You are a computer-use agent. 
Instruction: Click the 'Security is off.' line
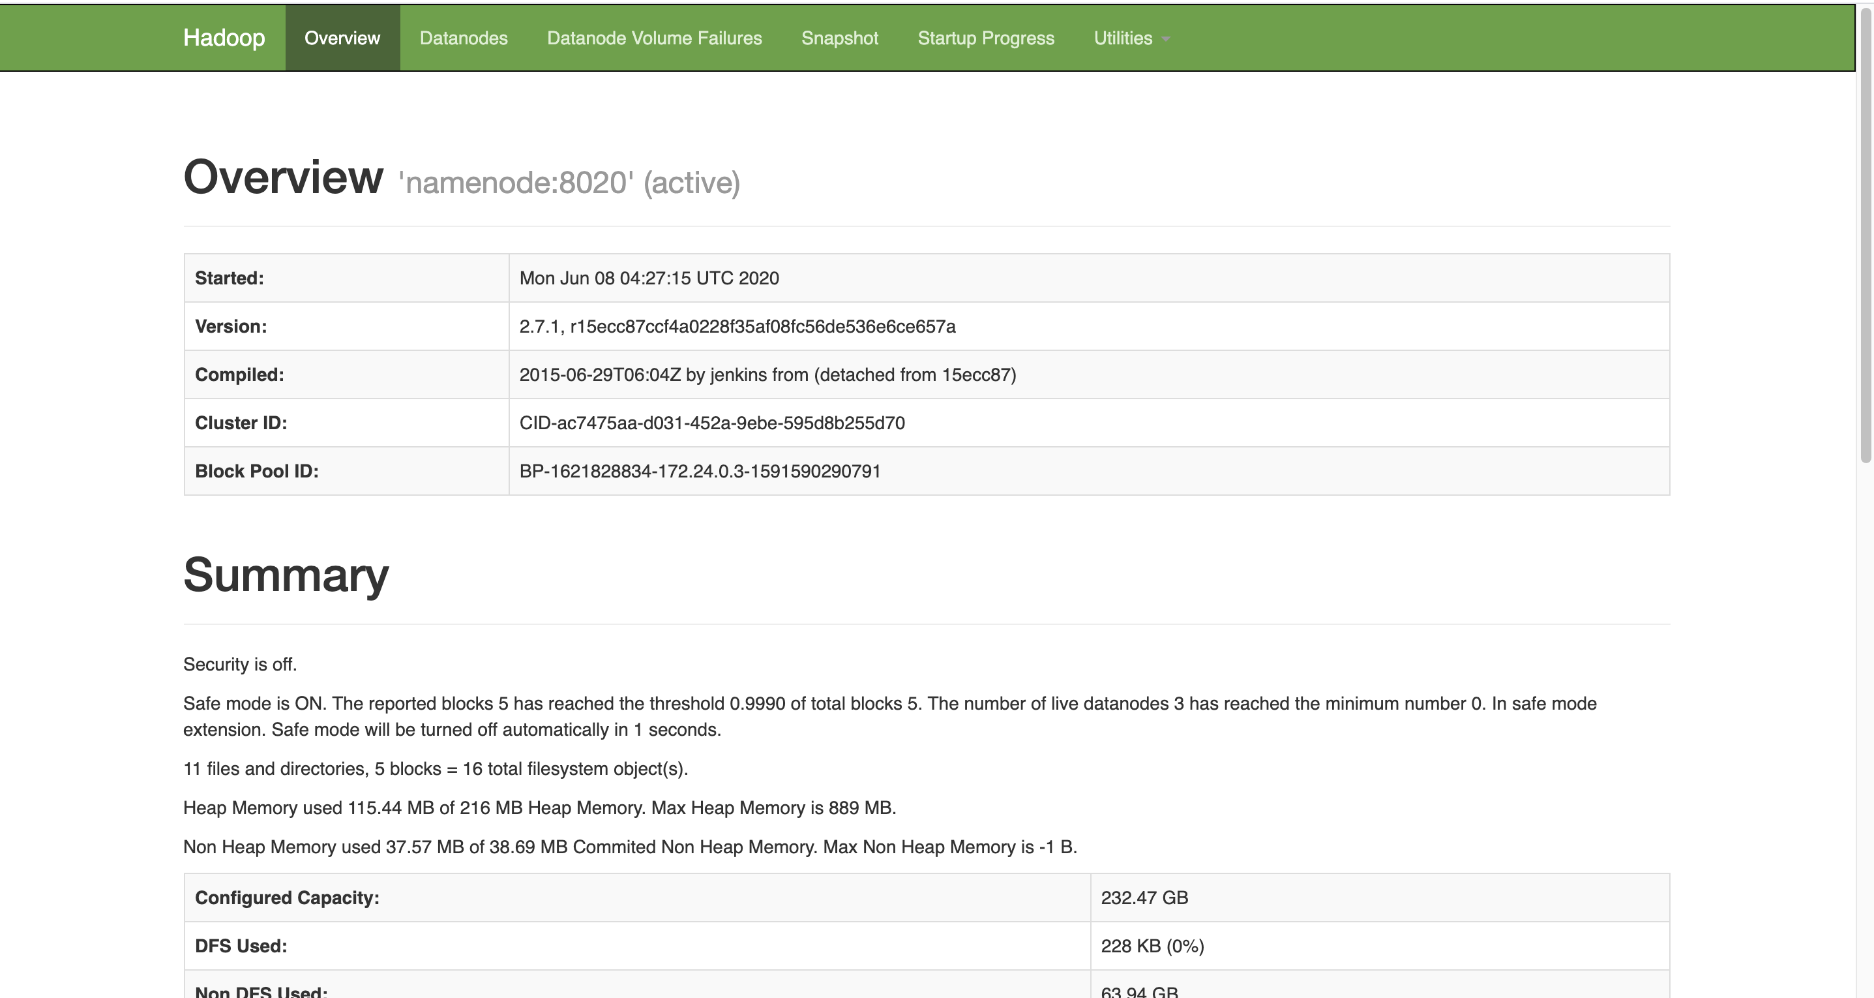tap(240, 665)
